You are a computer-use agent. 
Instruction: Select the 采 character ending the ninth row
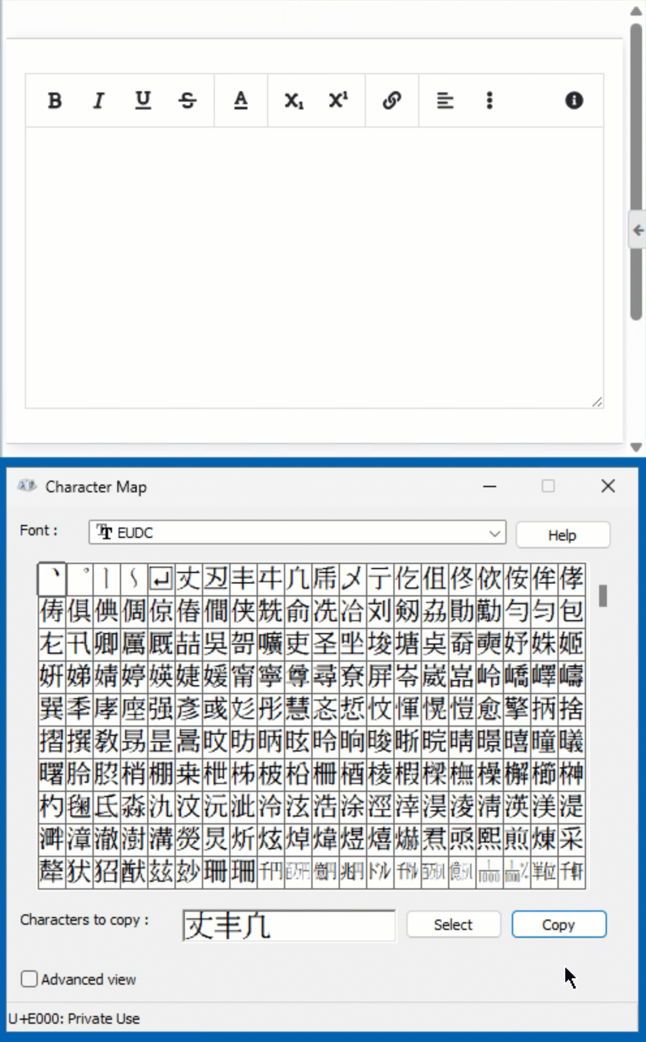click(571, 839)
